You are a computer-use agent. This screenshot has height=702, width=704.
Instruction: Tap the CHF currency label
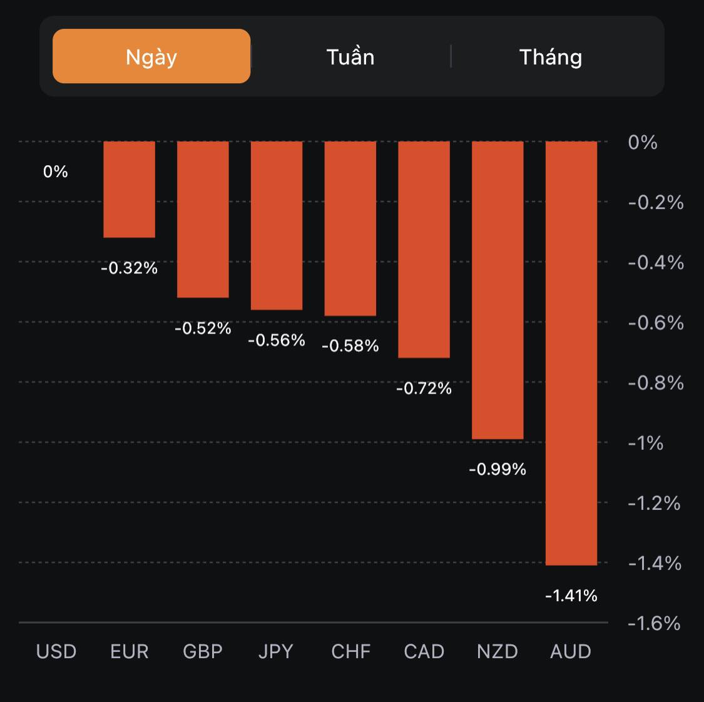click(351, 651)
